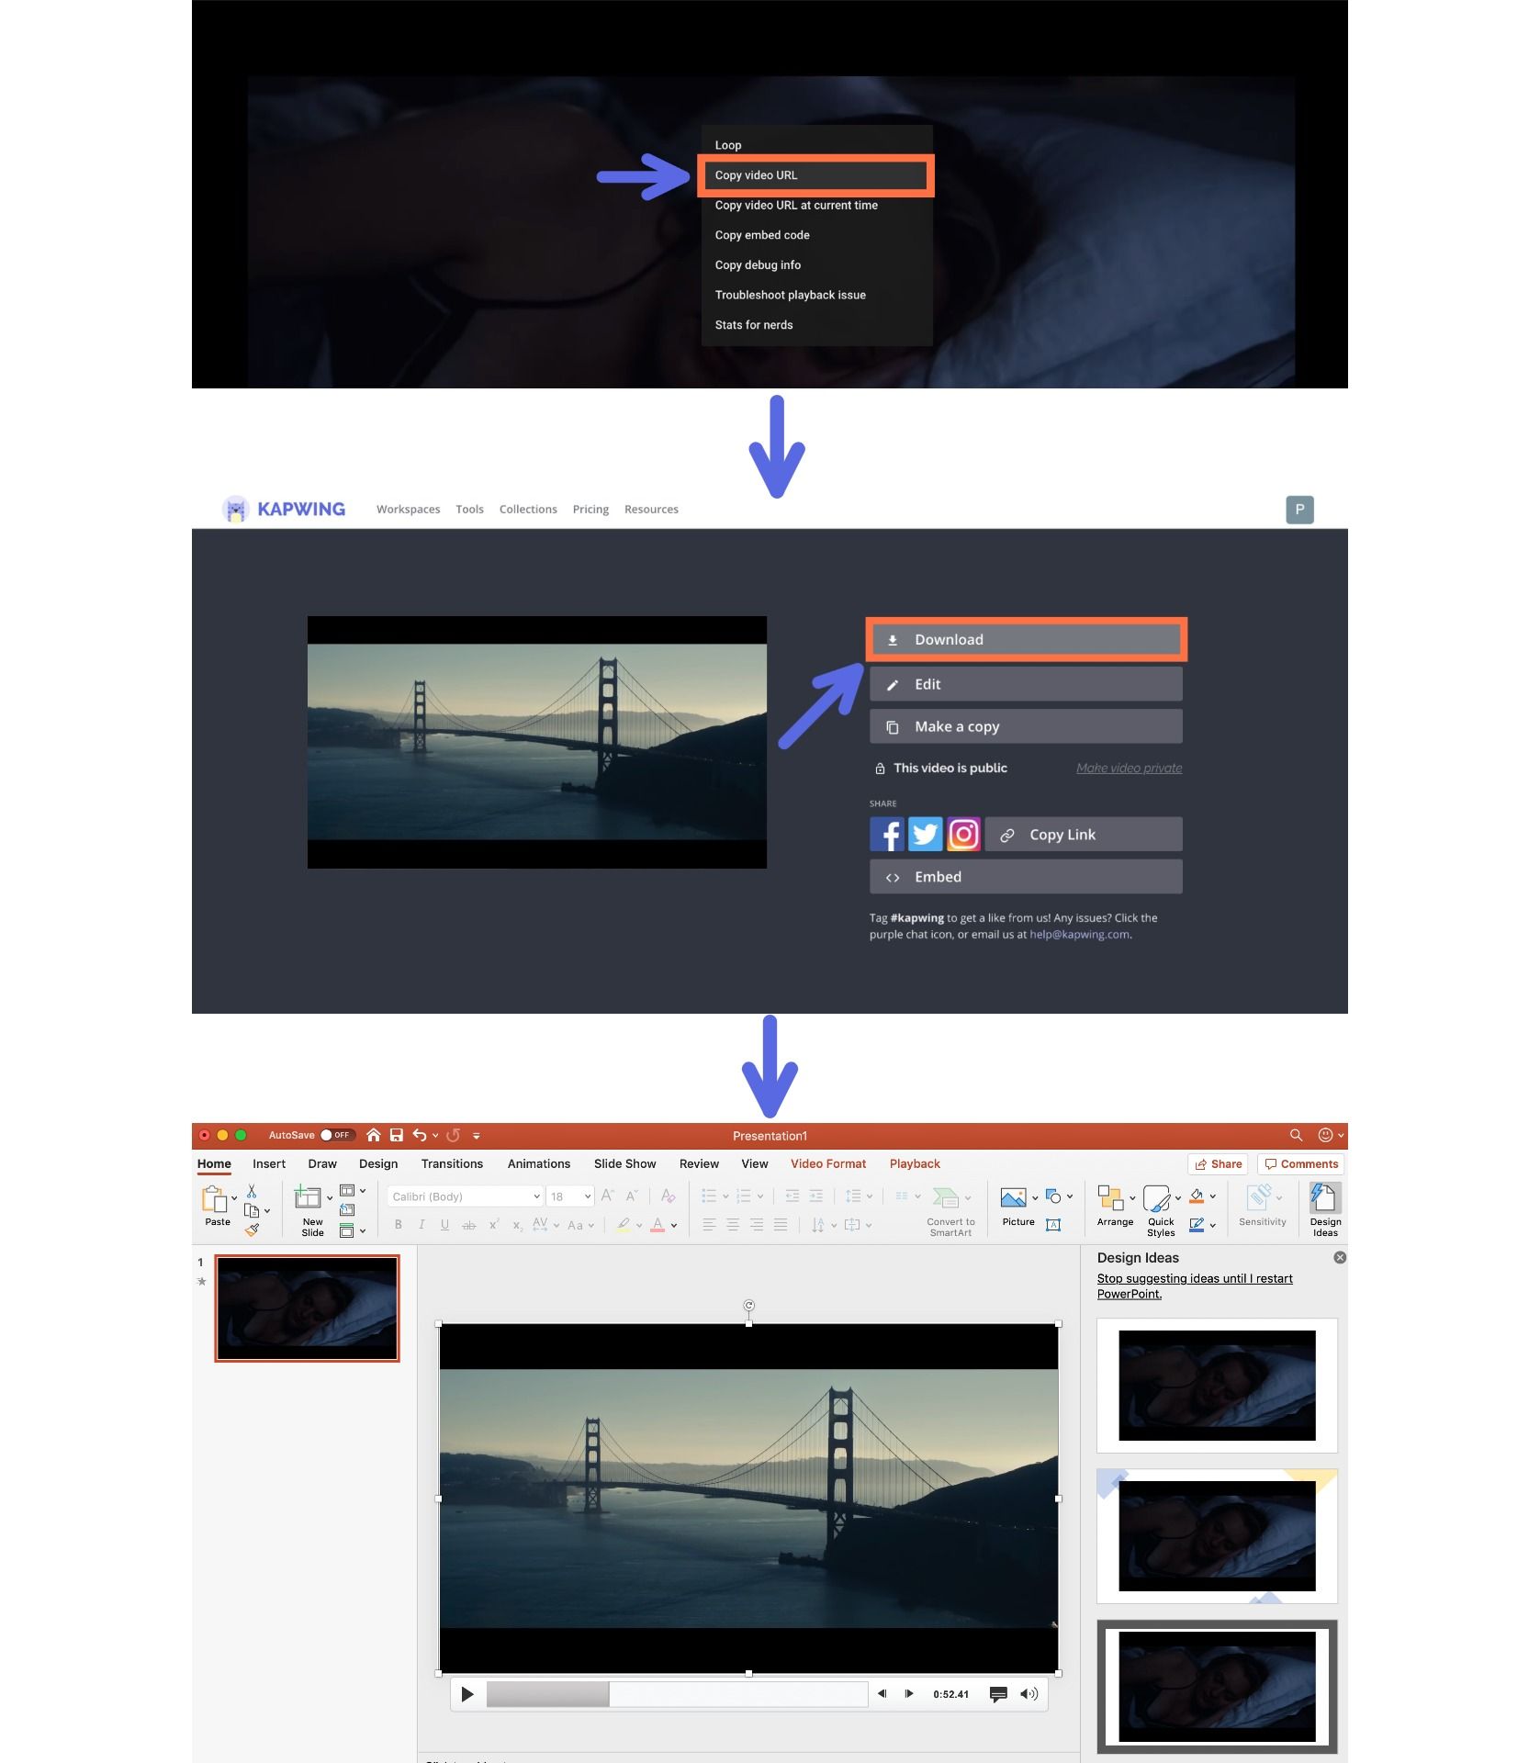Click the Instagram share icon
1540x1763 pixels.
(963, 835)
